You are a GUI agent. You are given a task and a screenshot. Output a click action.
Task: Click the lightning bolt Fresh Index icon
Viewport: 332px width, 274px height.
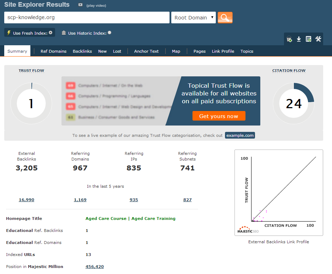pyautogui.click(x=9, y=33)
